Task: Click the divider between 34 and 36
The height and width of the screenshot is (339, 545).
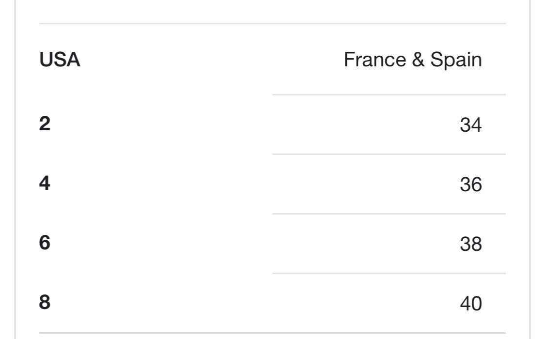Action: 389,154
